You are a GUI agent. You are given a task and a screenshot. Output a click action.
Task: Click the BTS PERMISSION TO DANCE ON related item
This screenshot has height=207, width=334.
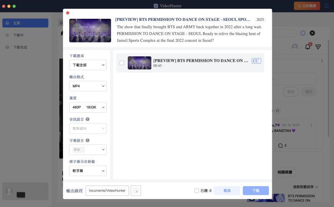pos(281,198)
